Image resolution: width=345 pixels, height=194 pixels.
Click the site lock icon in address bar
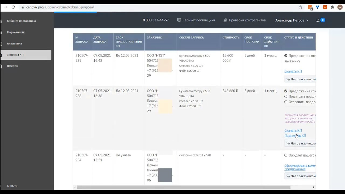(x=23, y=7)
